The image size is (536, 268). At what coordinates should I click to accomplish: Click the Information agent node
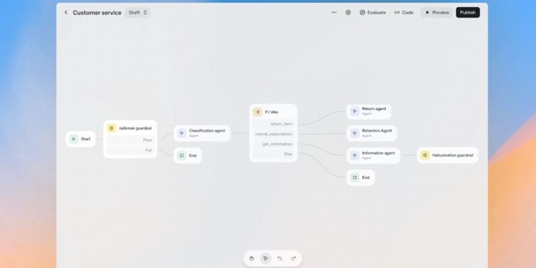click(373, 155)
